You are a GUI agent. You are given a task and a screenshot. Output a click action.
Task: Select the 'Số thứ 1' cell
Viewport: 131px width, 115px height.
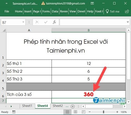[x=29, y=64]
